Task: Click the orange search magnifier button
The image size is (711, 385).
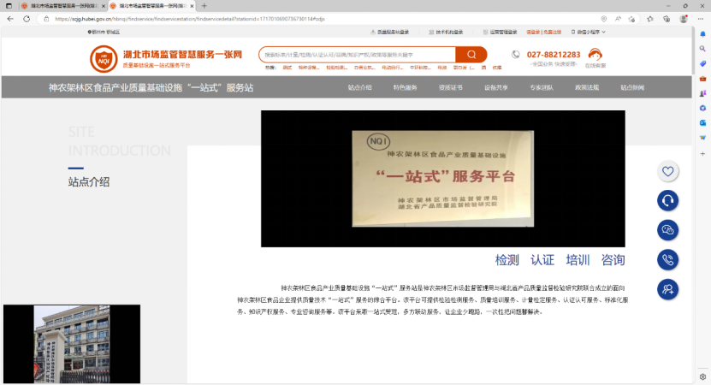Action: pyautogui.click(x=471, y=55)
